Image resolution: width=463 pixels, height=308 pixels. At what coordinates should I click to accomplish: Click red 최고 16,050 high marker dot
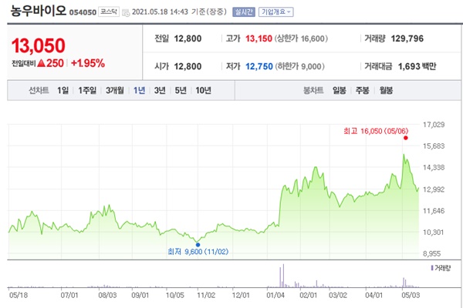pos(406,138)
